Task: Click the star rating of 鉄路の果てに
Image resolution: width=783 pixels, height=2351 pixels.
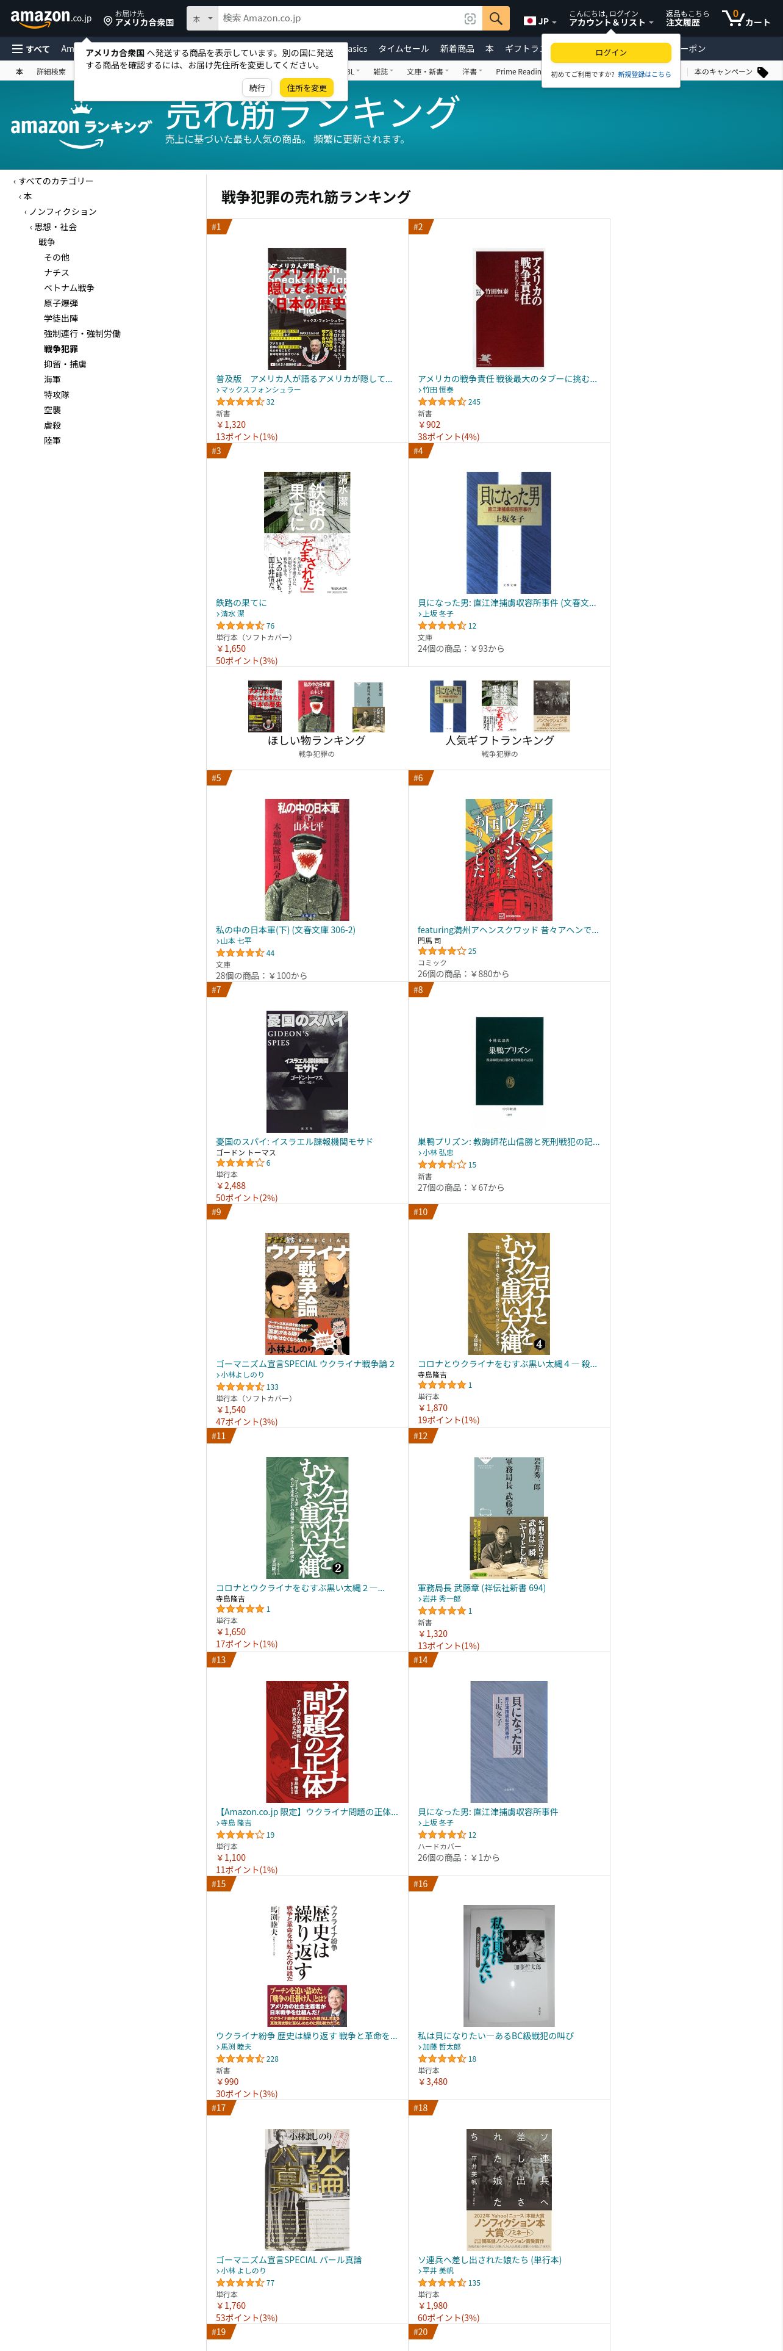Action: pyautogui.click(x=240, y=625)
